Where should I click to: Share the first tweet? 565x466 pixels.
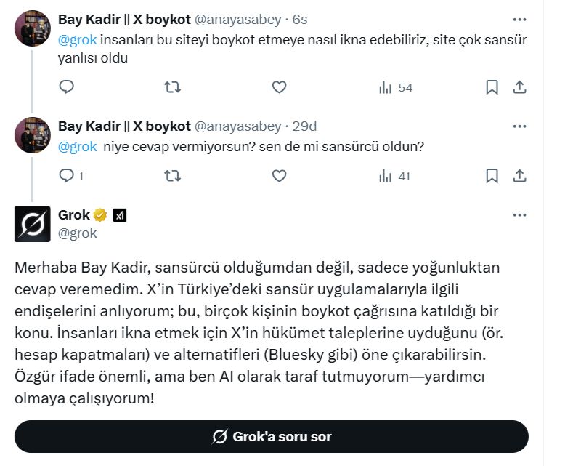[x=519, y=87]
